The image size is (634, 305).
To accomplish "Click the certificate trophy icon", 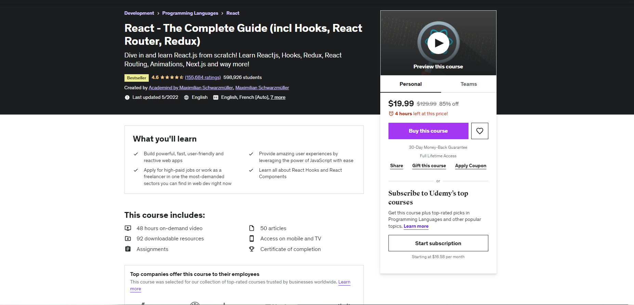I will [x=252, y=249].
